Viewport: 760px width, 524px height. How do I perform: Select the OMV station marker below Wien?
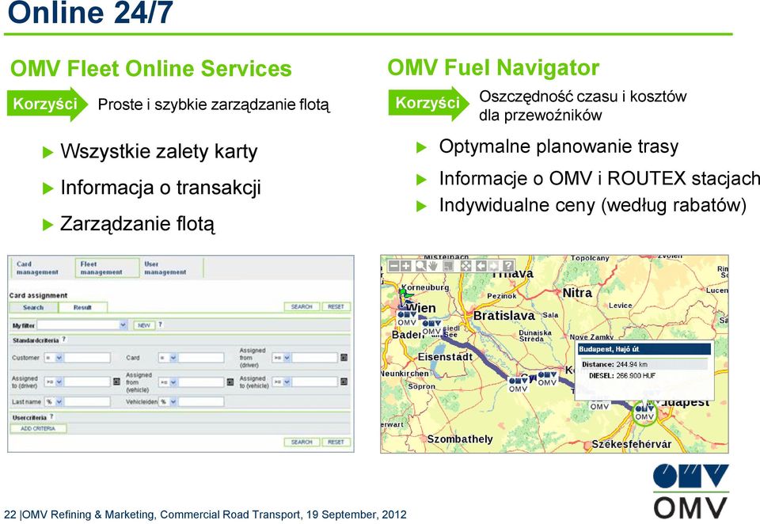[x=407, y=318]
